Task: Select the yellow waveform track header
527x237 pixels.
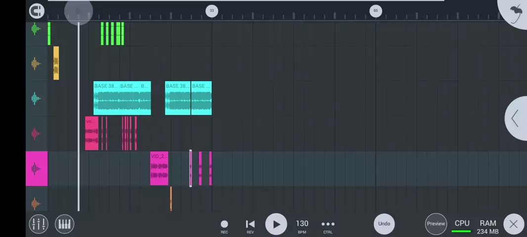Action: 36,63
